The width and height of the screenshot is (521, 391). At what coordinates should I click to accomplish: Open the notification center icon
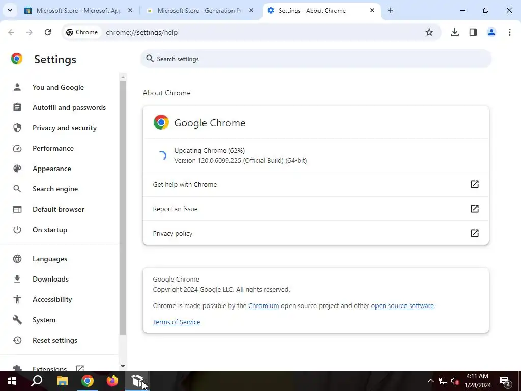(505, 381)
